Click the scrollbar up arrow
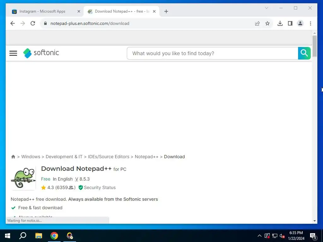Image resolution: width=323 pixels, height=242 pixels. point(314,33)
